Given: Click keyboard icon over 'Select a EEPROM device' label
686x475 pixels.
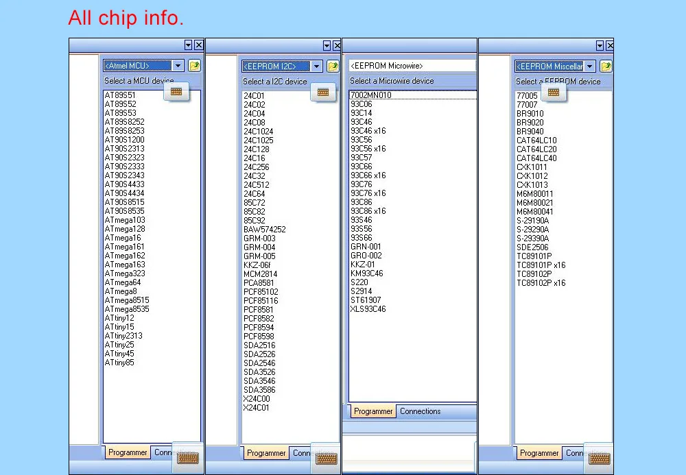Looking at the screenshot, I should [554, 93].
